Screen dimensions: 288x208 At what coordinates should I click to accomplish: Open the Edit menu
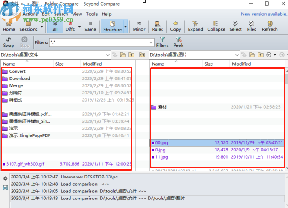[x=46, y=14]
